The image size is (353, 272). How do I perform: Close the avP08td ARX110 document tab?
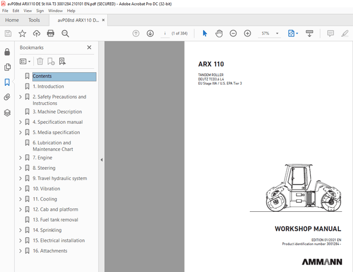point(103,20)
